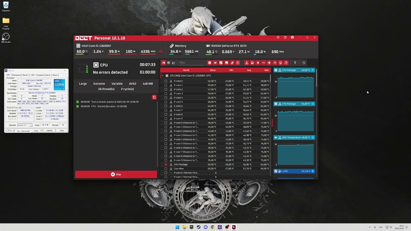Open Unity Projects desktop folder

[x=6, y=23]
